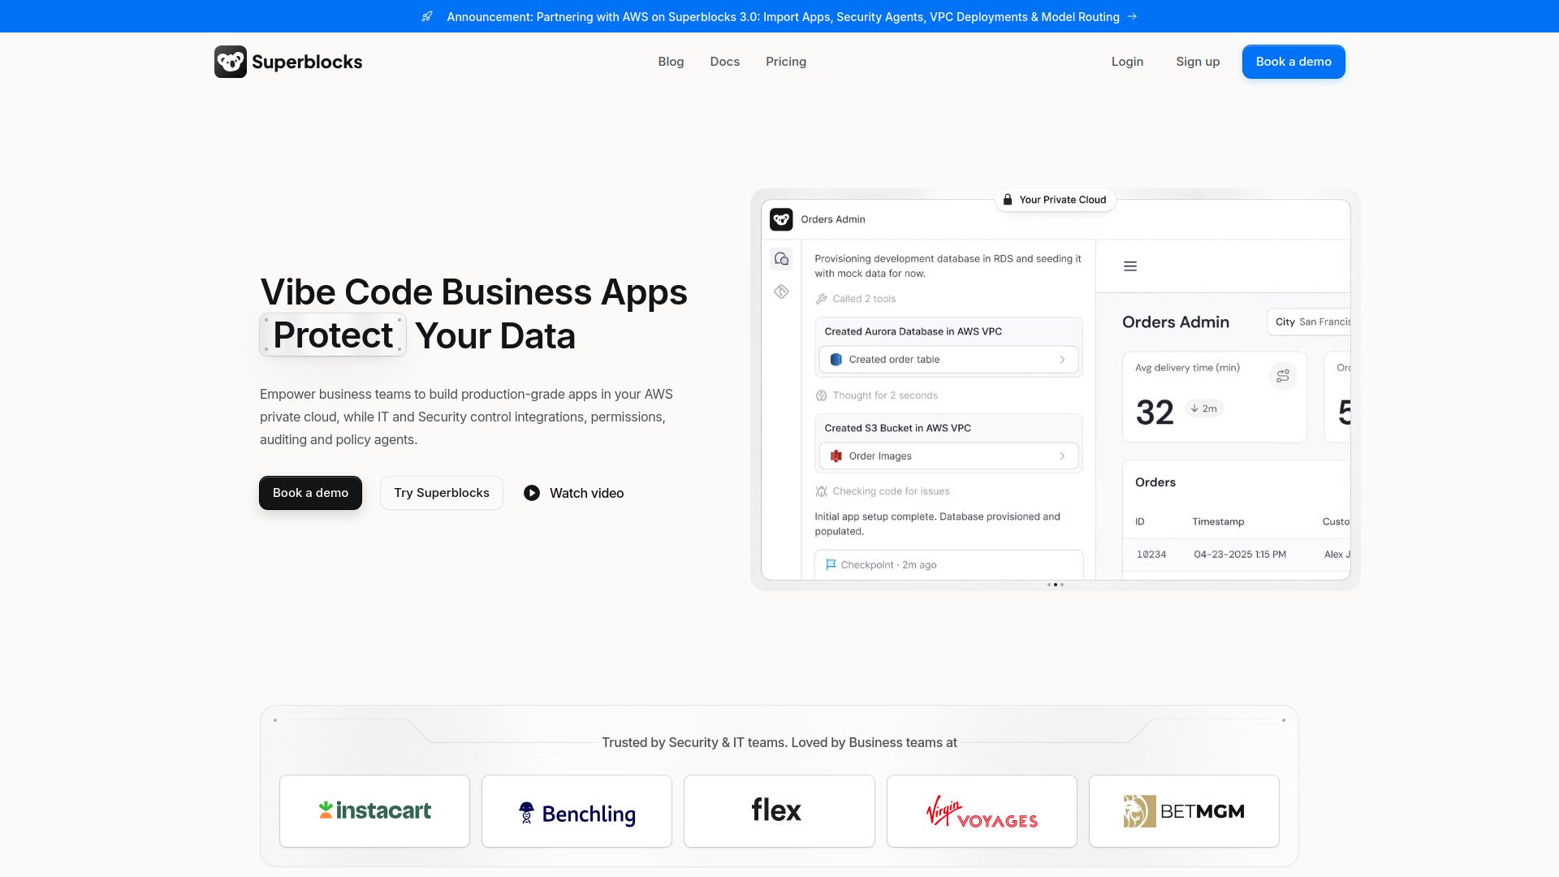
Task: Click the S3 bucket icon on Order Images
Action: 836,456
